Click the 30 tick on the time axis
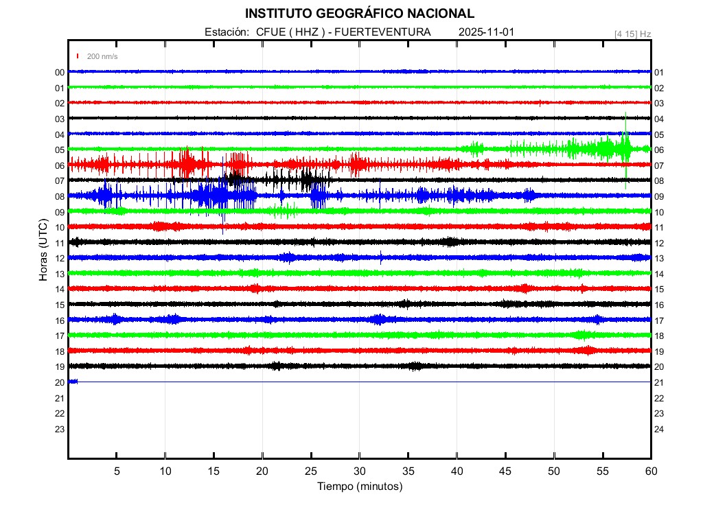This screenshot has width=703, height=527. coord(359,471)
